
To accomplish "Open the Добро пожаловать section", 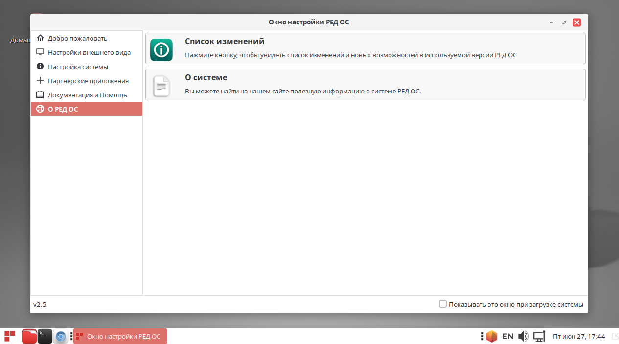I will (87, 38).
